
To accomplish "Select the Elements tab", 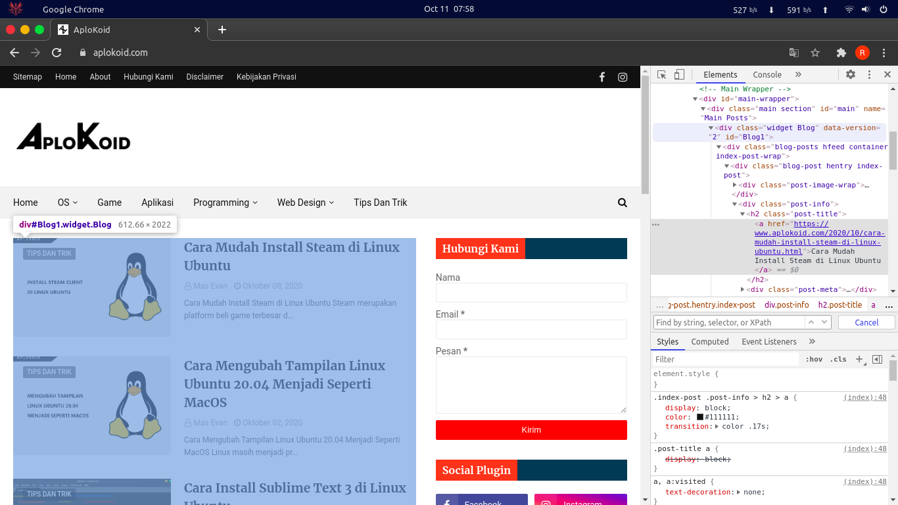I will click(721, 75).
